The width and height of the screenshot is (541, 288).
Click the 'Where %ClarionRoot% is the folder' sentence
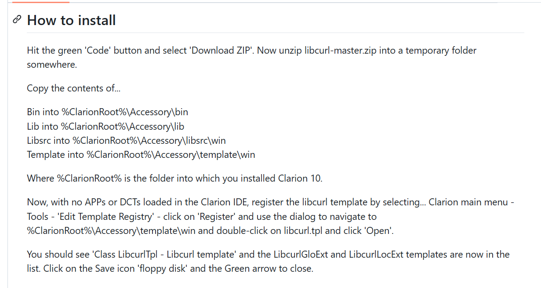click(x=174, y=178)
